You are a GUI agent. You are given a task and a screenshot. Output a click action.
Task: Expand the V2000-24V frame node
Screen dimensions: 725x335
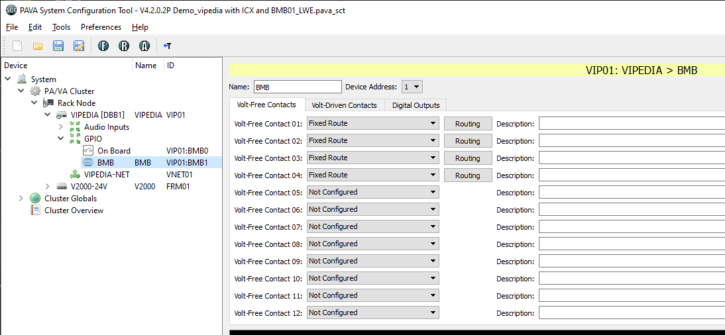pyautogui.click(x=48, y=187)
